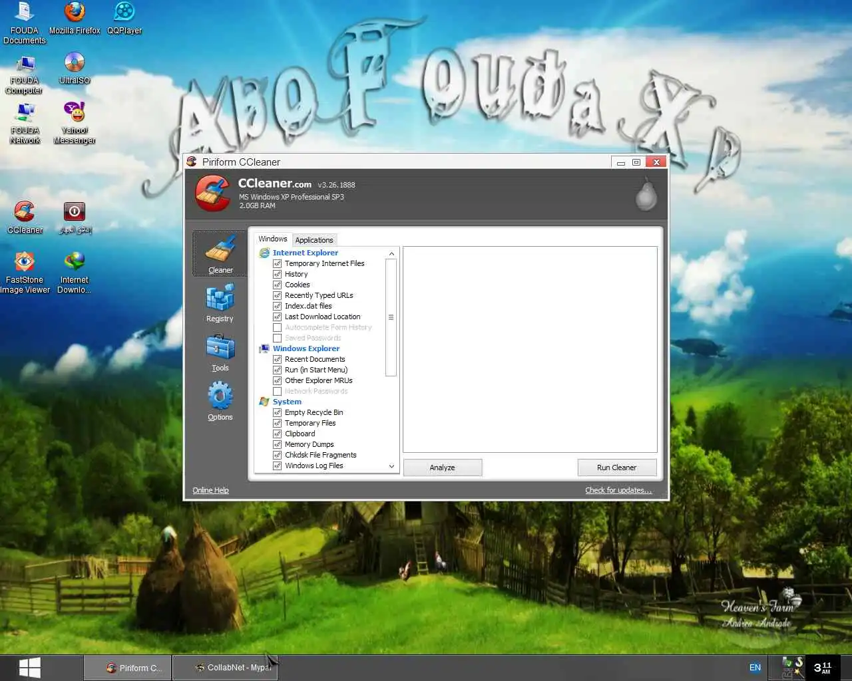
Task: Click the empty results pane
Action: tap(530, 349)
